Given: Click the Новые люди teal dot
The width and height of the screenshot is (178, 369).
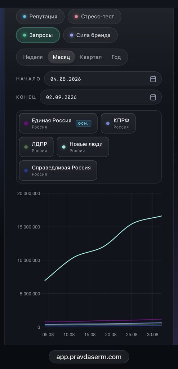Looking at the screenshot, I should tap(64, 147).
